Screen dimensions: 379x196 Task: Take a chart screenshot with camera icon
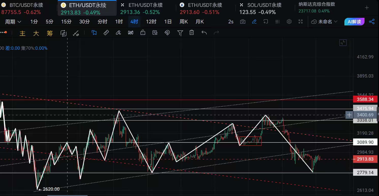point(243,22)
